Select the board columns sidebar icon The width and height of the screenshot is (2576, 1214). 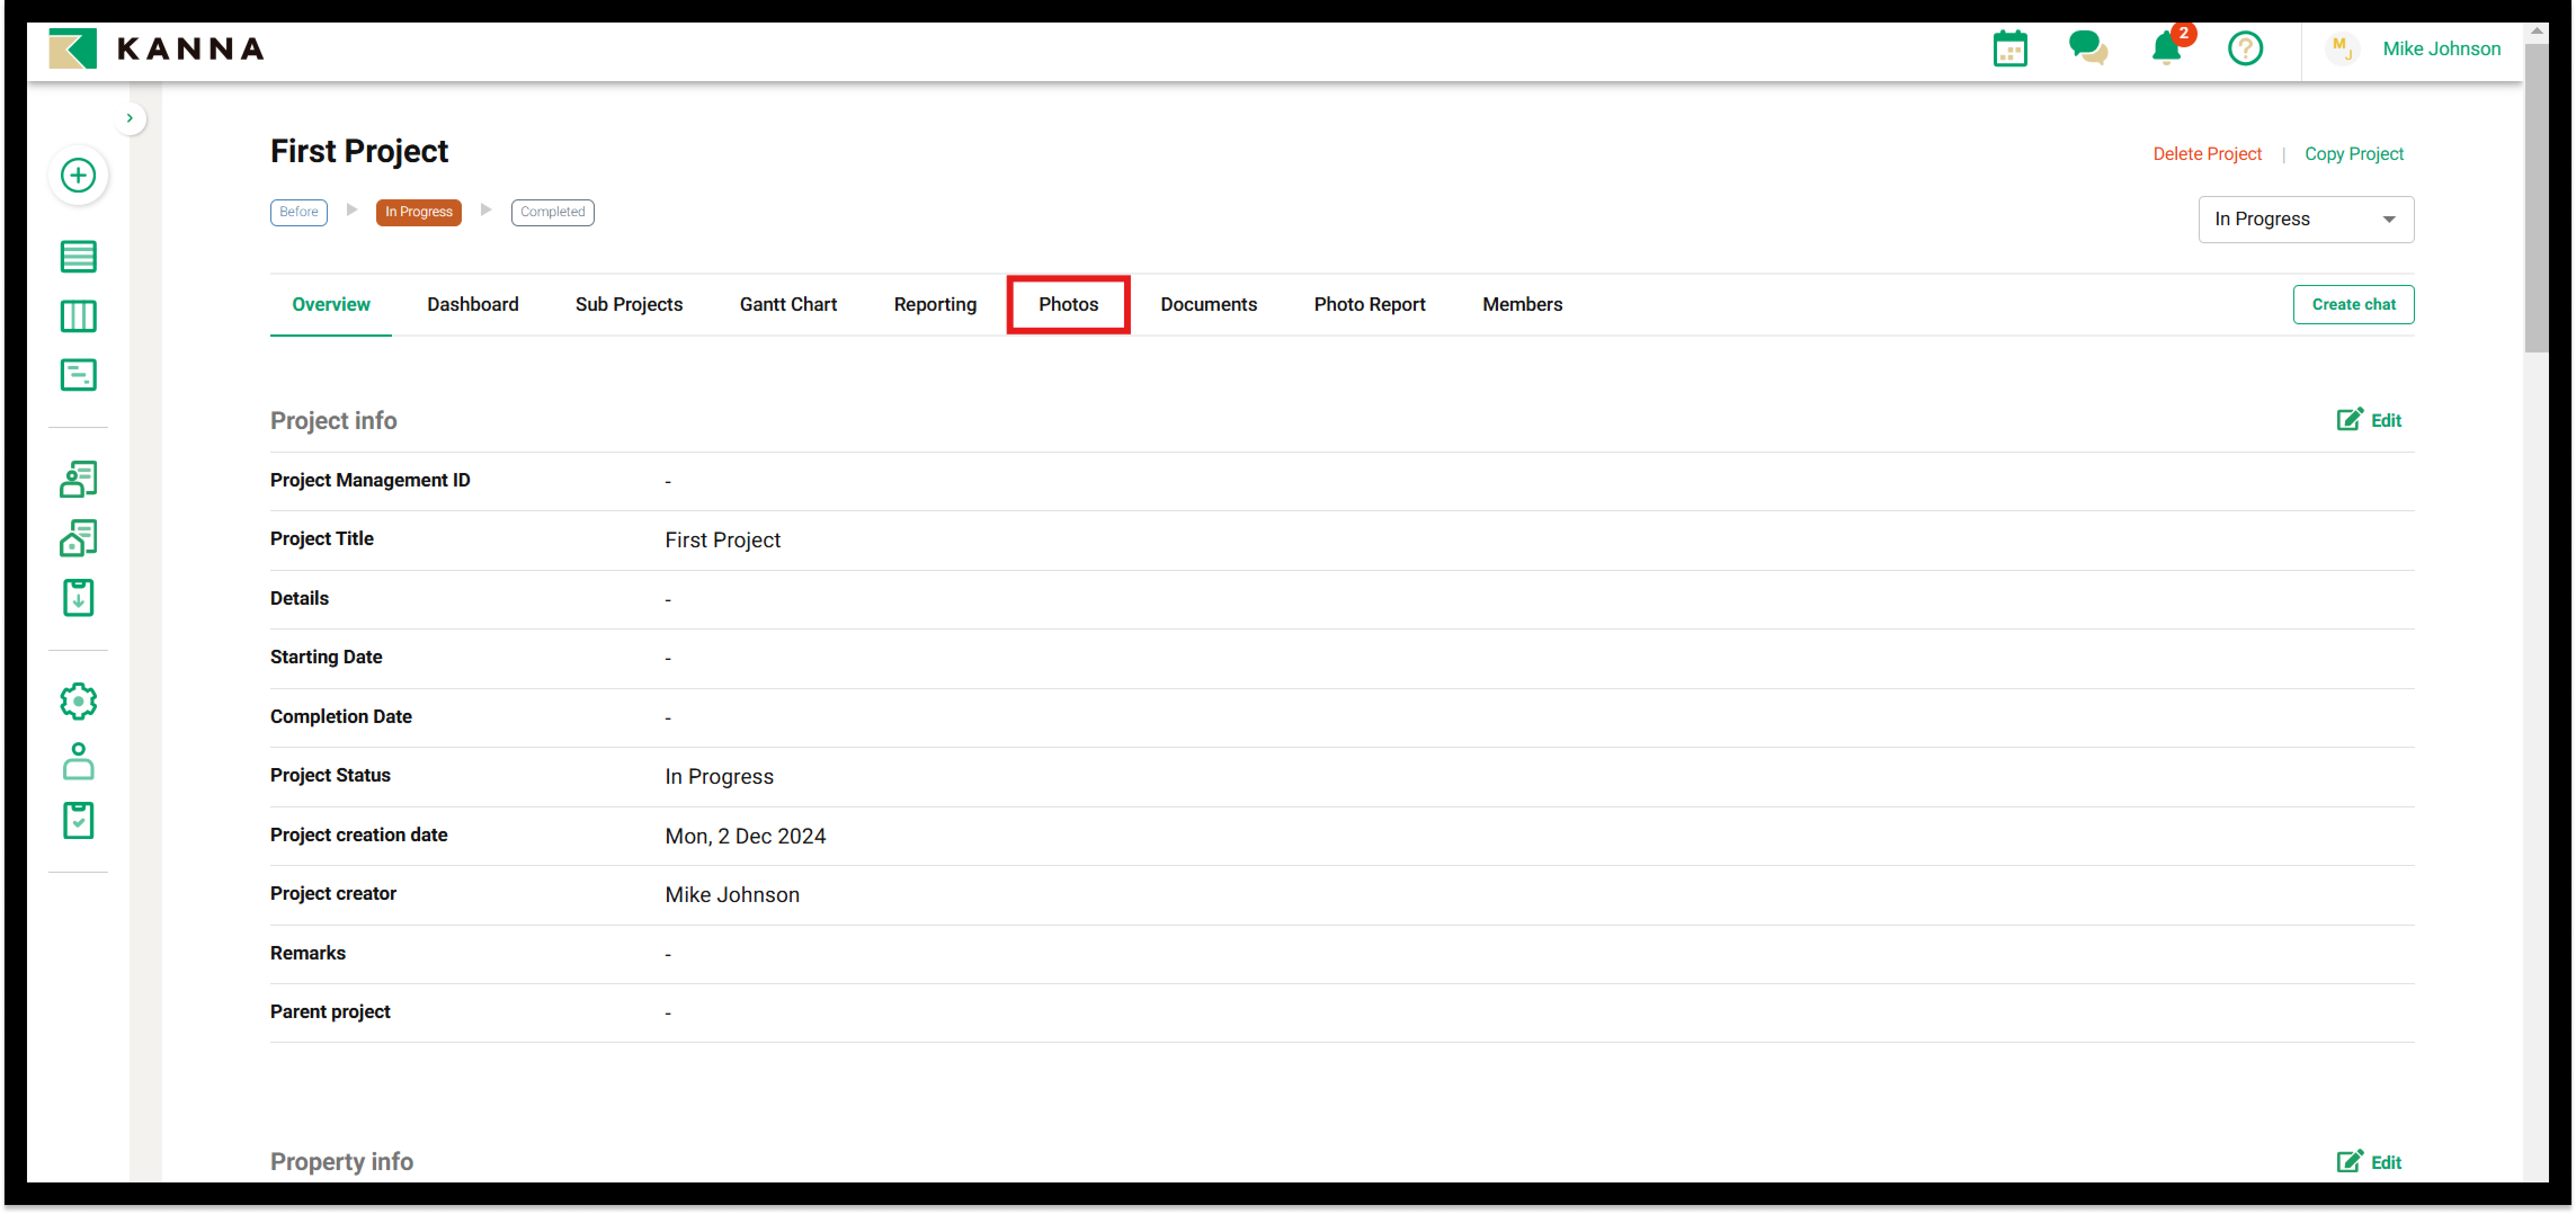[x=78, y=317]
